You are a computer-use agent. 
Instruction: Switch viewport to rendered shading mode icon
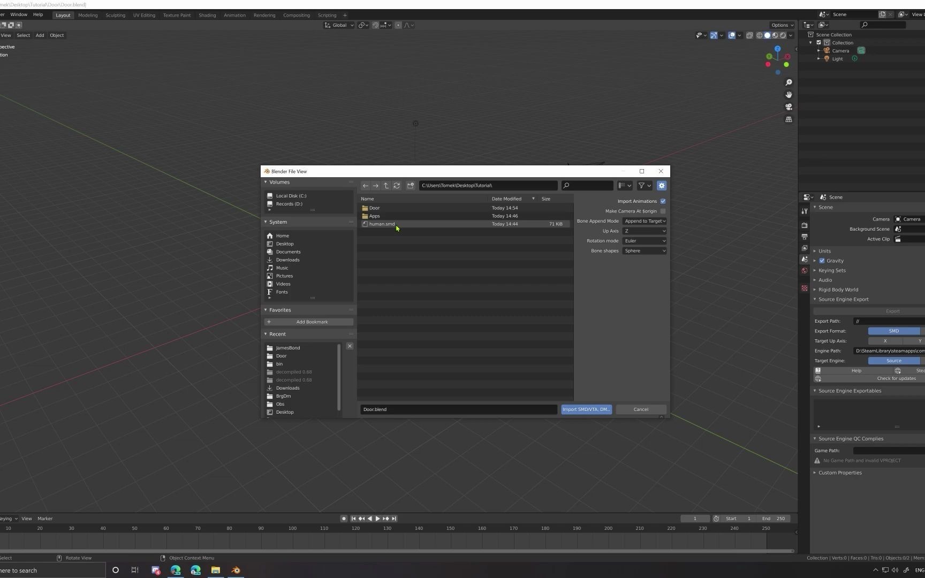pyautogui.click(x=783, y=35)
